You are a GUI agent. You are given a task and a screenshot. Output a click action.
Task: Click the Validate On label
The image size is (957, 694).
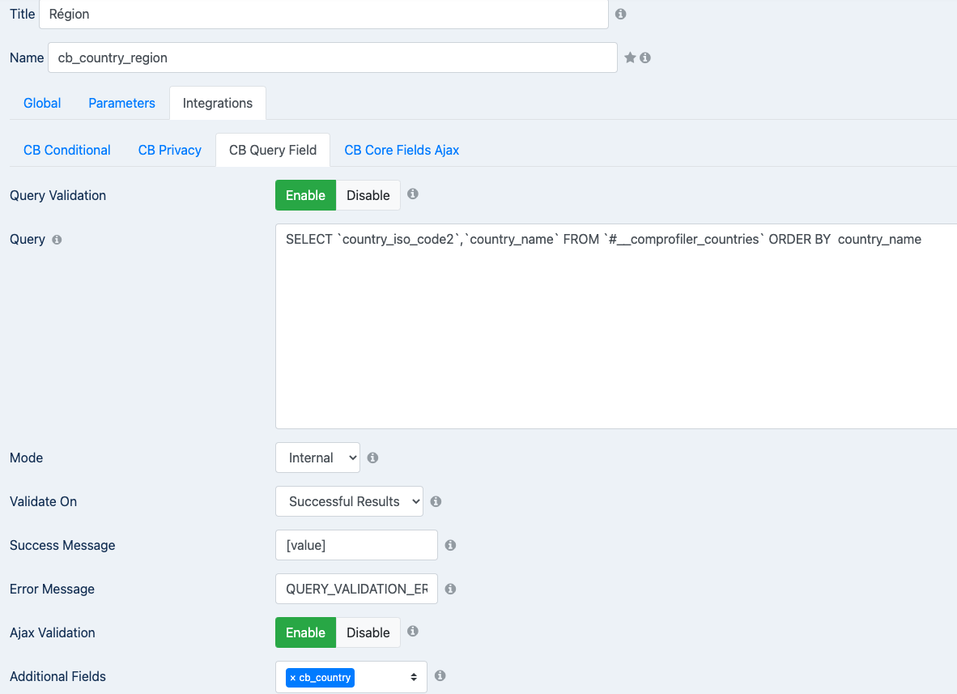pyautogui.click(x=44, y=502)
